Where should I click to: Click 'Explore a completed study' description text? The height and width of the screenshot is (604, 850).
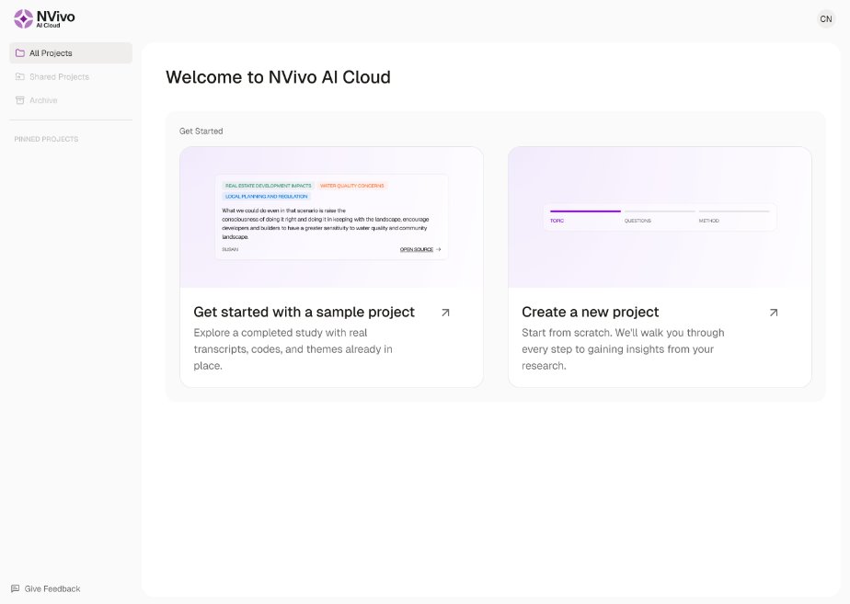coord(293,349)
